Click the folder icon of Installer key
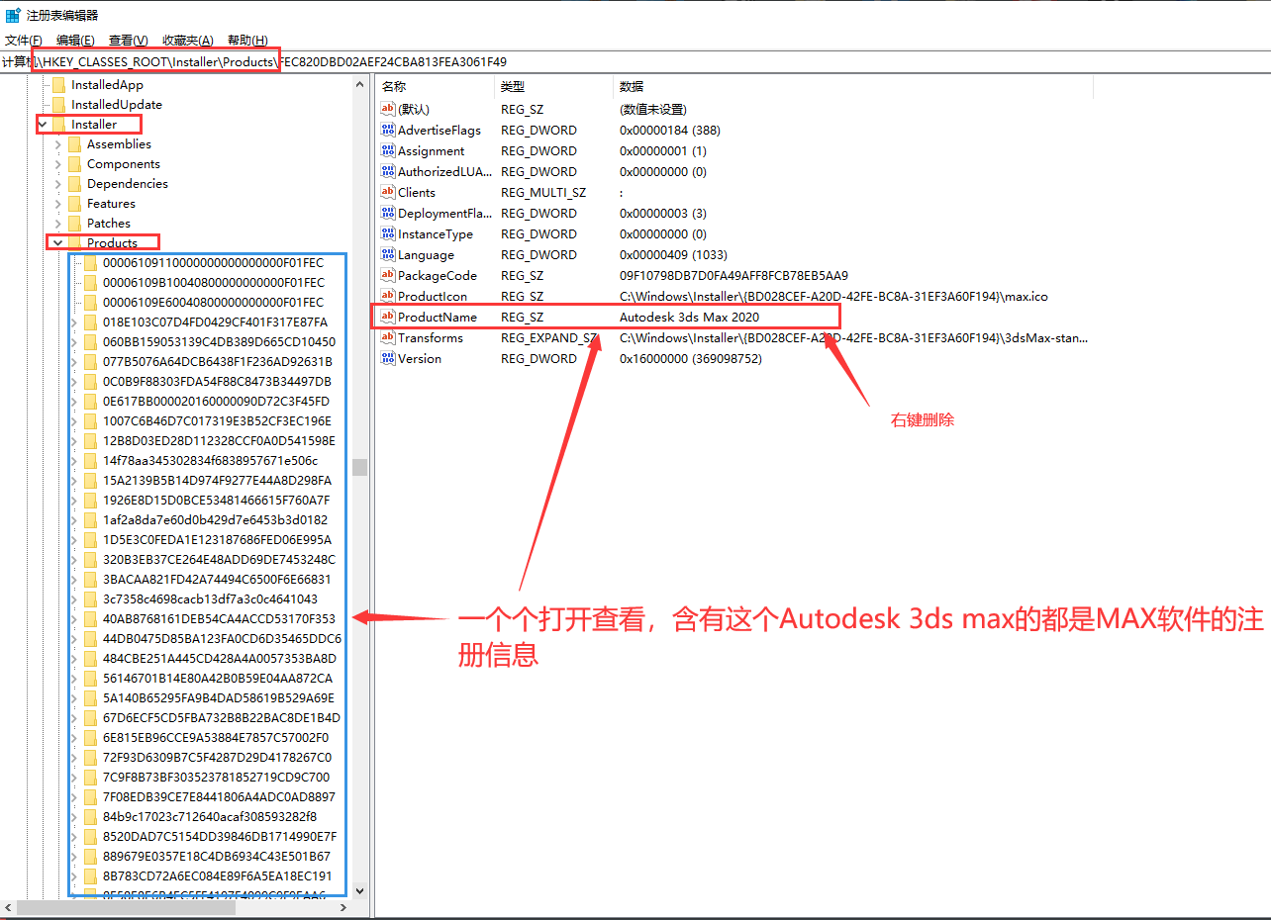This screenshot has height=920, width=1271. [58, 124]
